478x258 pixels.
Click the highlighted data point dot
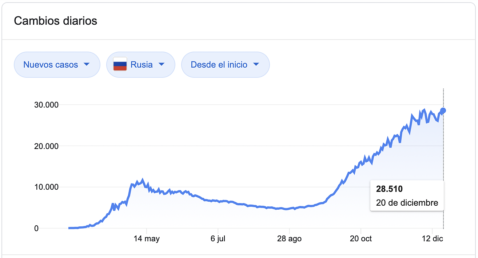coord(443,110)
